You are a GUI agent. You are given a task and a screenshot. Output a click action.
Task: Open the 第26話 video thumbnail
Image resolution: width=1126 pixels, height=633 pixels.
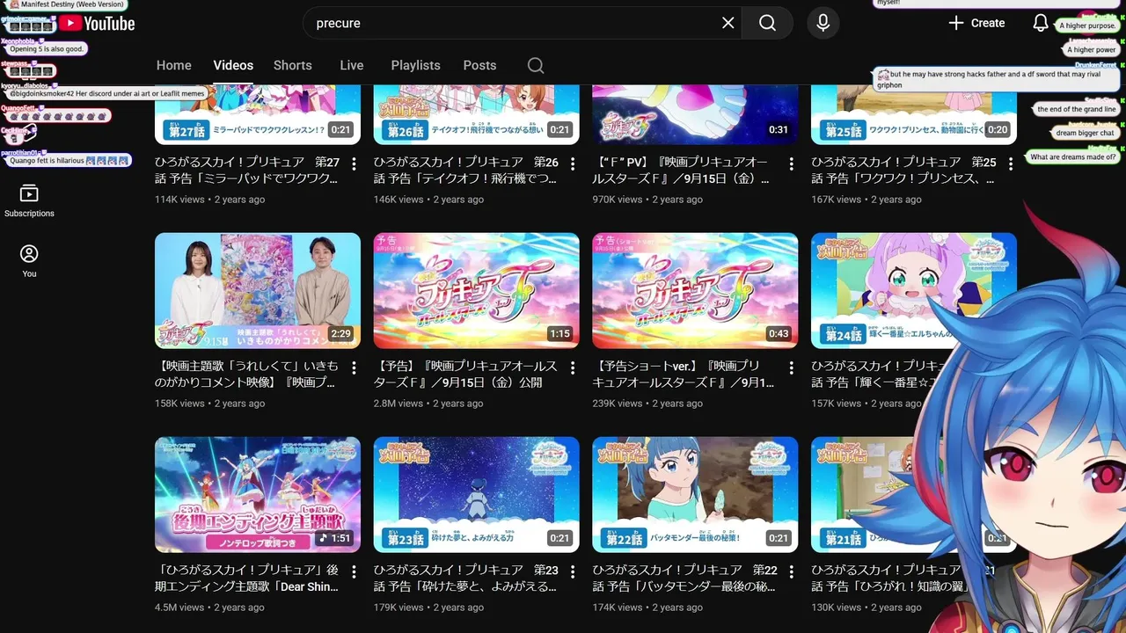(x=477, y=114)
